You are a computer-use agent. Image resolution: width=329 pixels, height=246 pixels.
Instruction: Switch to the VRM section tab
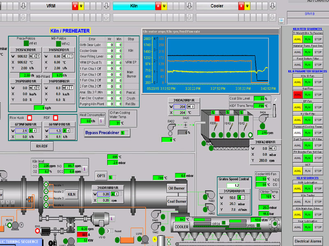click(x=51, y=6)
